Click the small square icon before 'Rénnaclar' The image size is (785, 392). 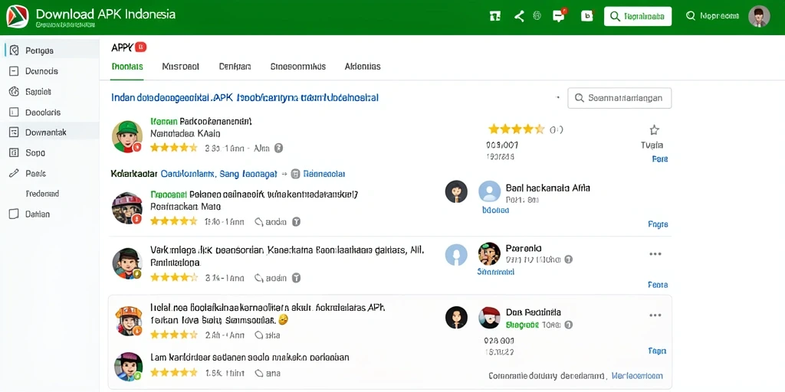[295, 174]
